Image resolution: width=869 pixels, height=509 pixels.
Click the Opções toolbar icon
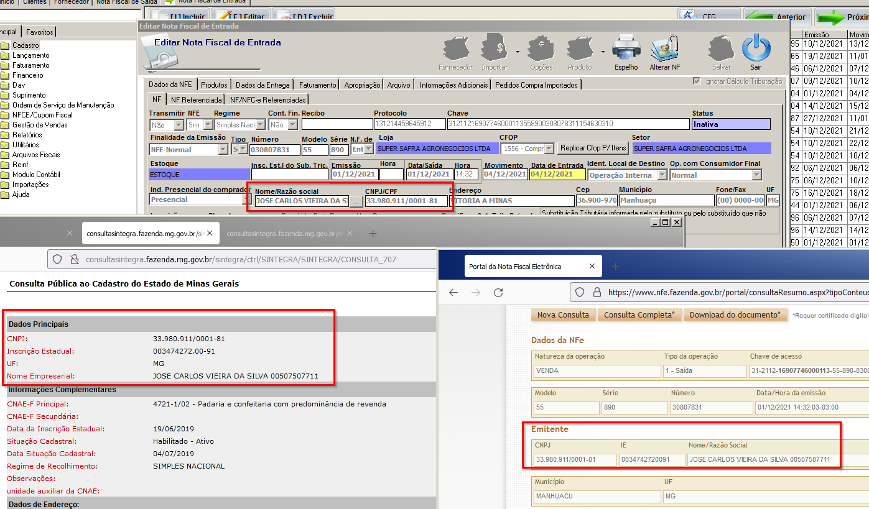[541, 48]
